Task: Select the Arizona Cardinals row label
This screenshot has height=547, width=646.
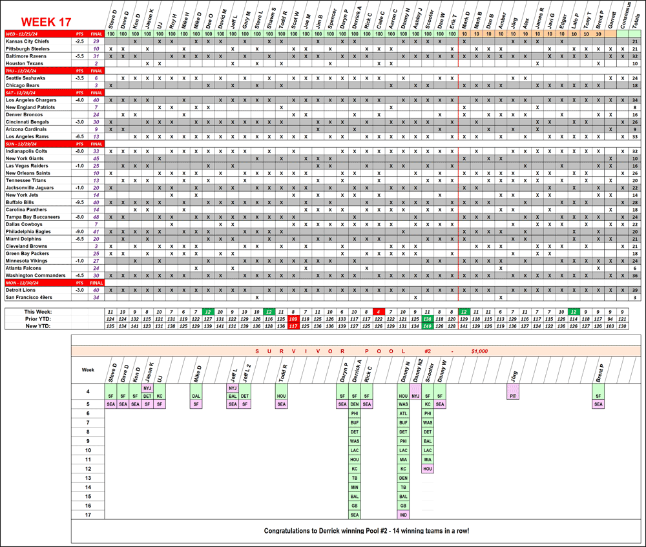Action: tap(26, 129)
